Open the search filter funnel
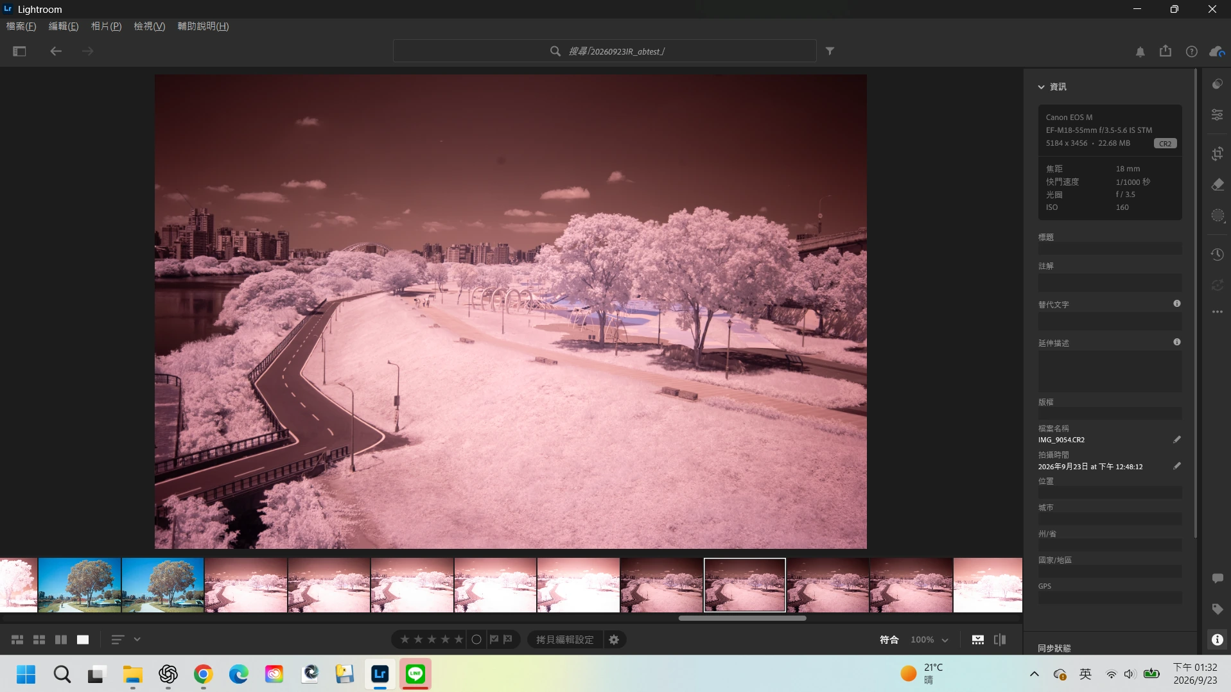Viewport: 1231px width, 692px height. pos(830,51)
